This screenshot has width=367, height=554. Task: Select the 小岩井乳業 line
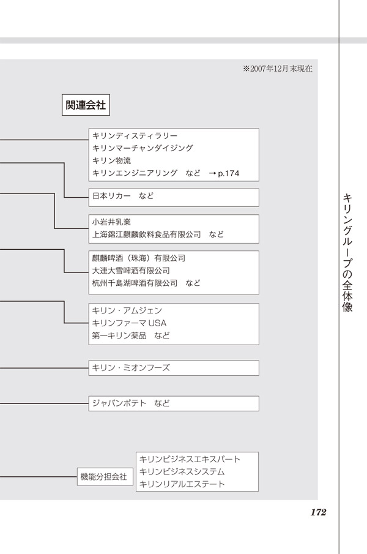[x=111, y=222]
